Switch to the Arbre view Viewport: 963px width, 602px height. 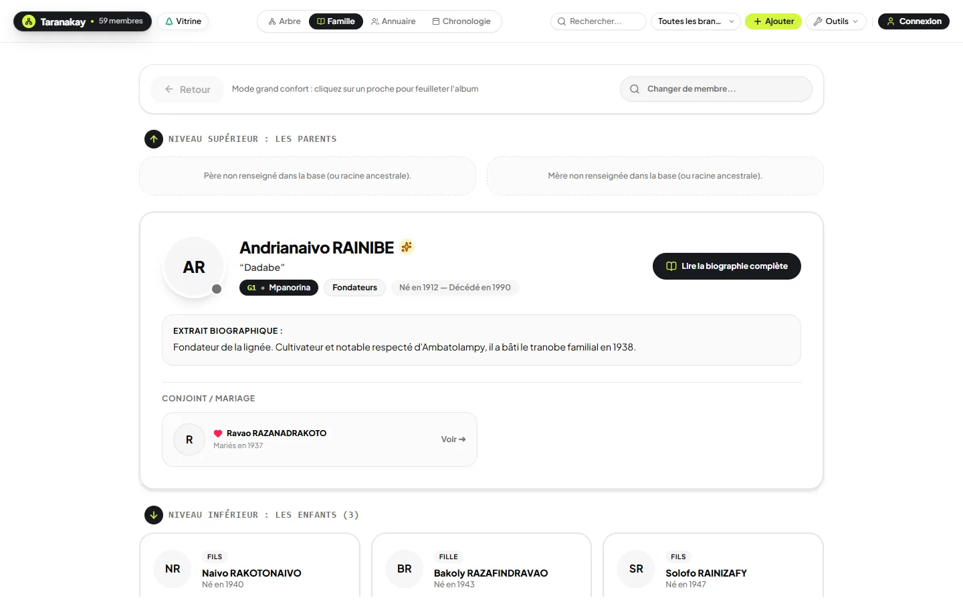[285, 21]
